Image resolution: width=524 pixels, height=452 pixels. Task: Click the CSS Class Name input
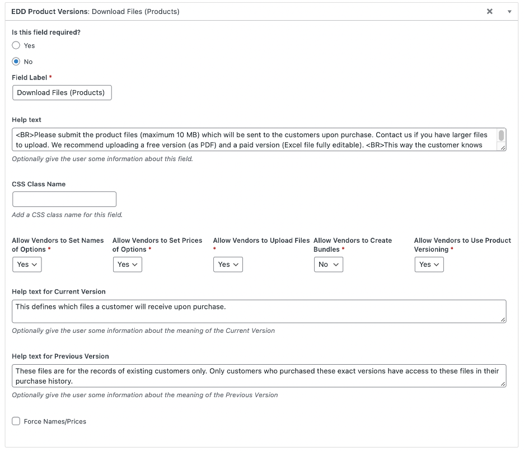tap(64, 199)
